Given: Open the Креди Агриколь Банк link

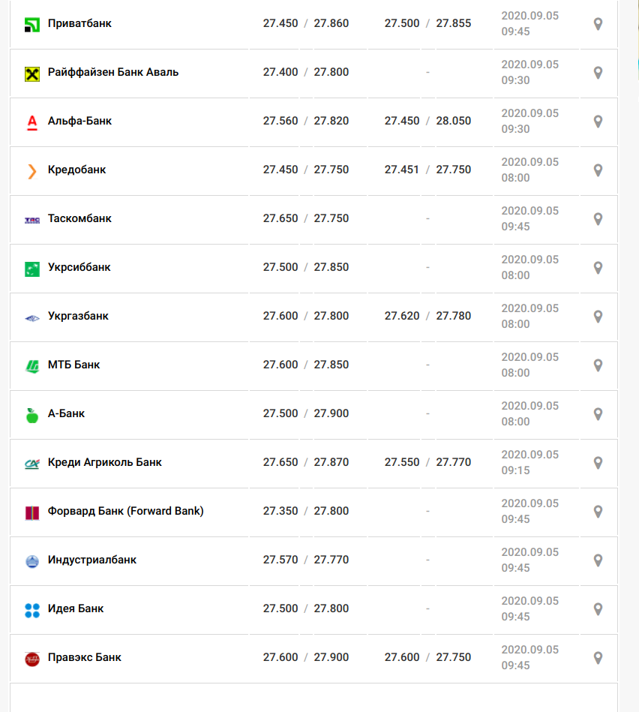Looking at the screenshot, I should pos(105,462).
